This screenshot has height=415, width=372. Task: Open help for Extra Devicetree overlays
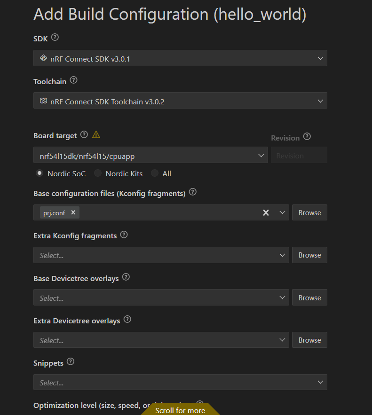coord(127,320)
